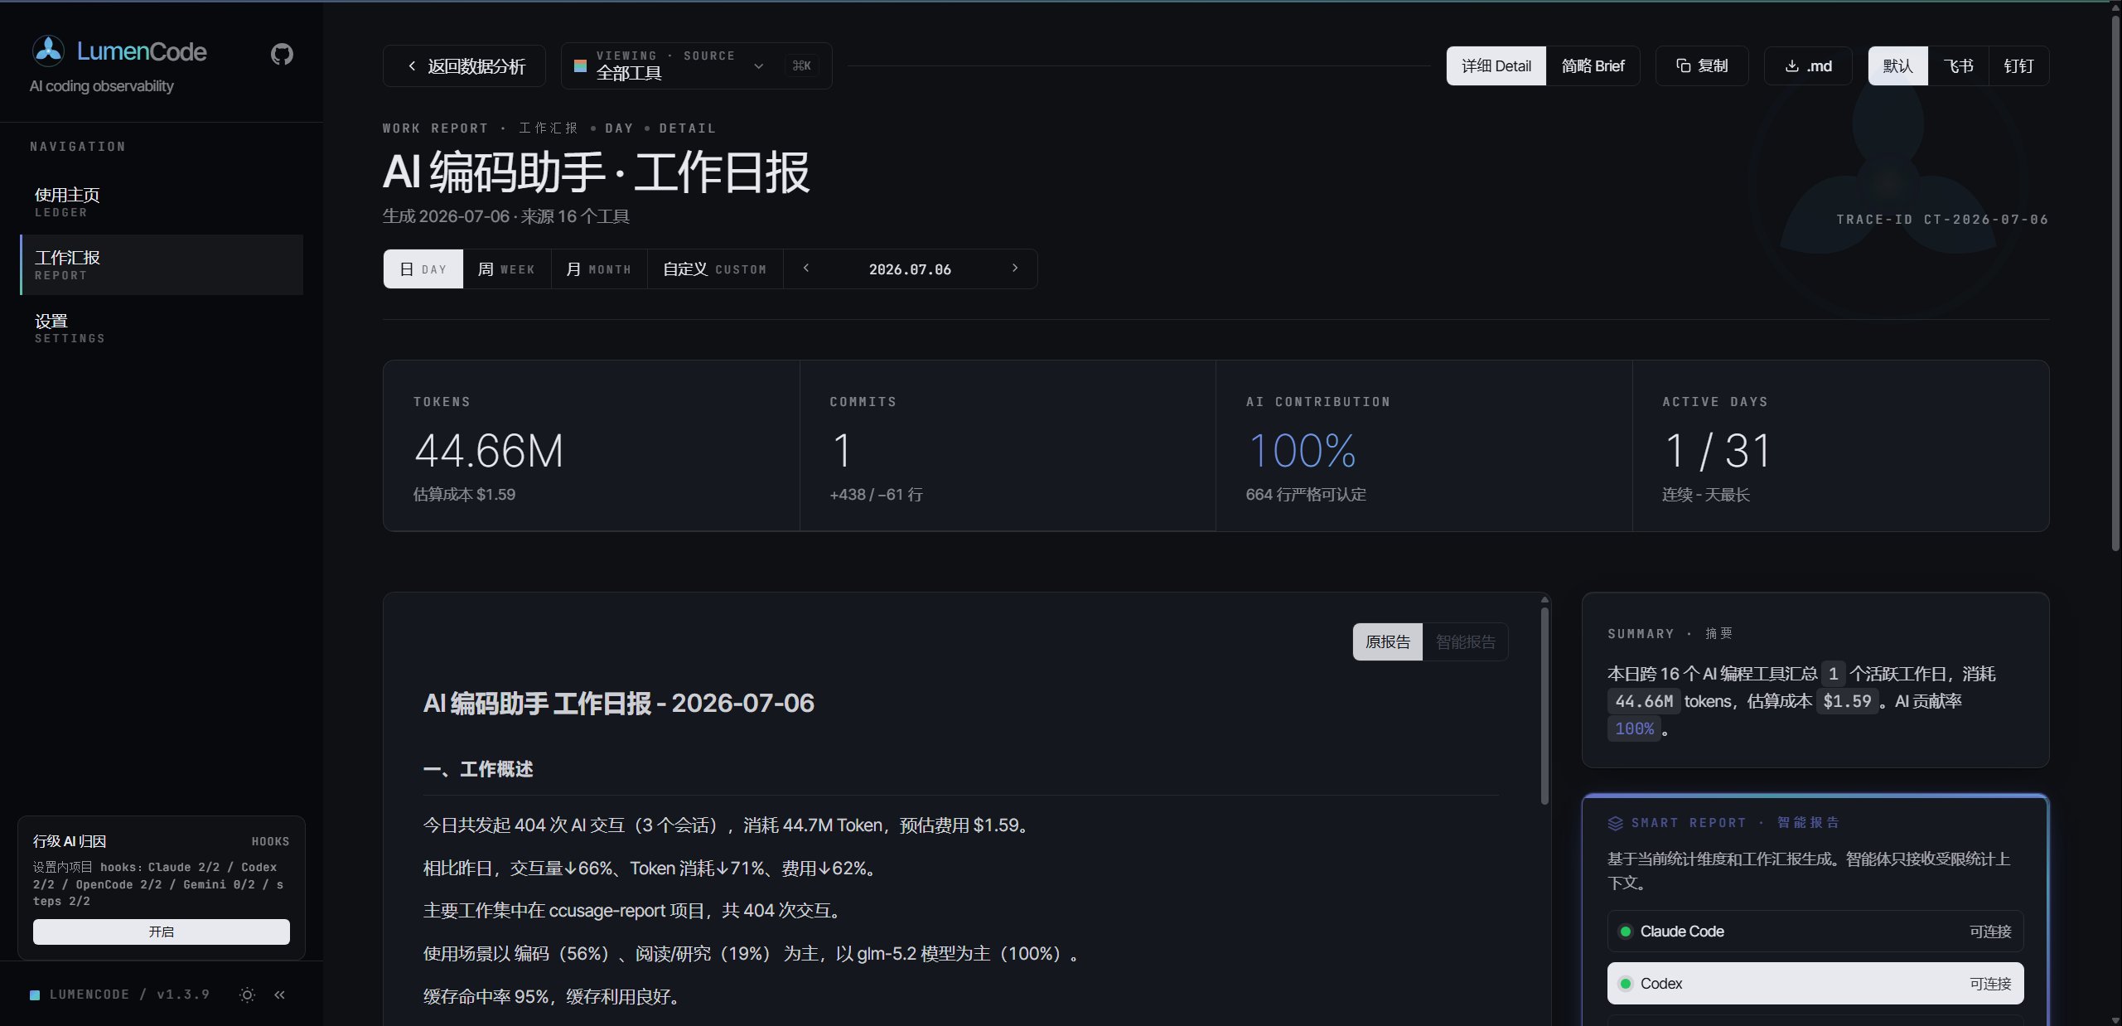The image size is (2122, 1026).
Task: Click the colored source tool icon
Action: pyautogui.click(x=580, y=65)
